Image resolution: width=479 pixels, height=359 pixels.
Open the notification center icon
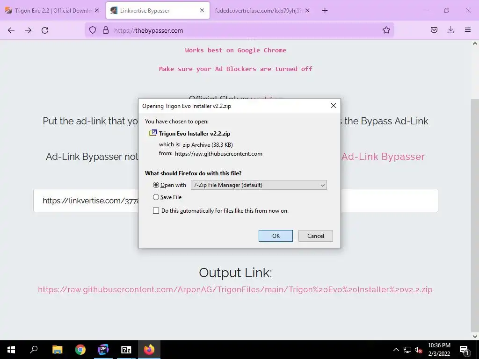click(x=464, y=350)
